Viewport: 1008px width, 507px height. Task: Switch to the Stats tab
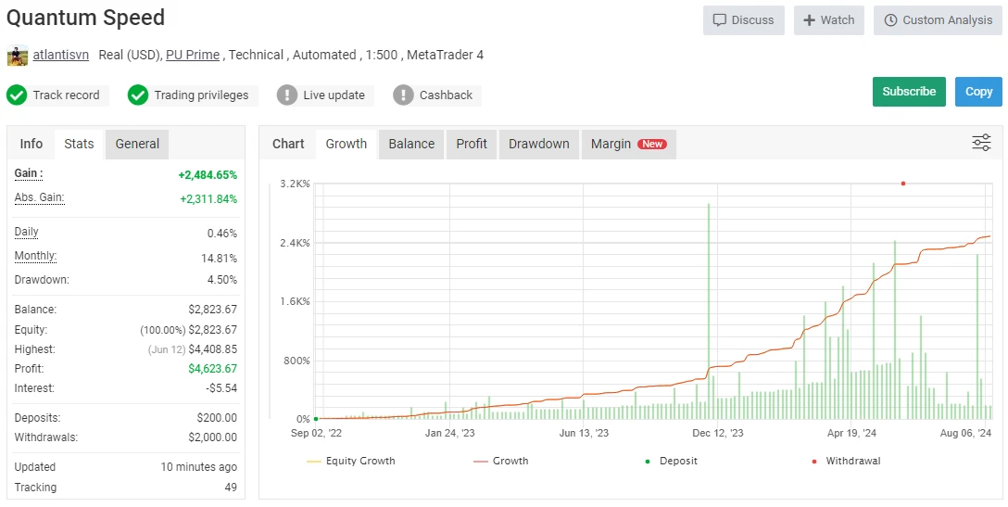pos(79,144)
